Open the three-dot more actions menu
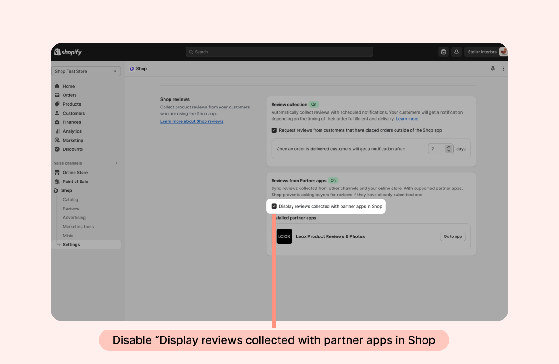 503,69
